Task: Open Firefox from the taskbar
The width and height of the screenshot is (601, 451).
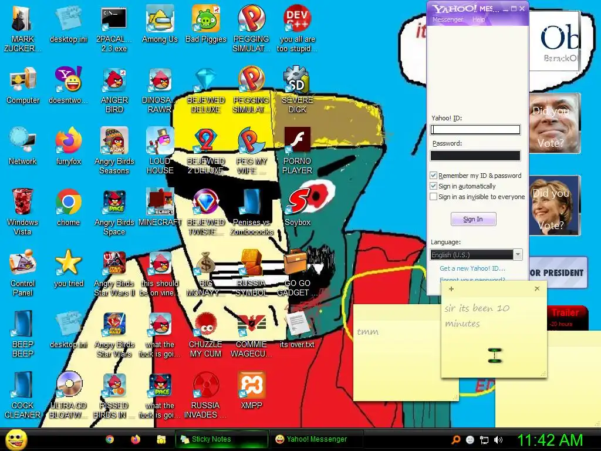Action: tap(136, 439)
